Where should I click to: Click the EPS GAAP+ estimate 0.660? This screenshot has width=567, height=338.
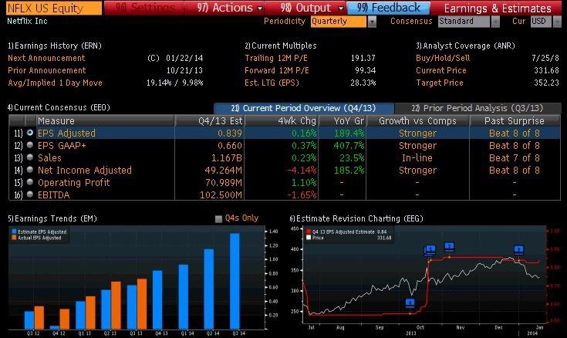click(230, 146)
